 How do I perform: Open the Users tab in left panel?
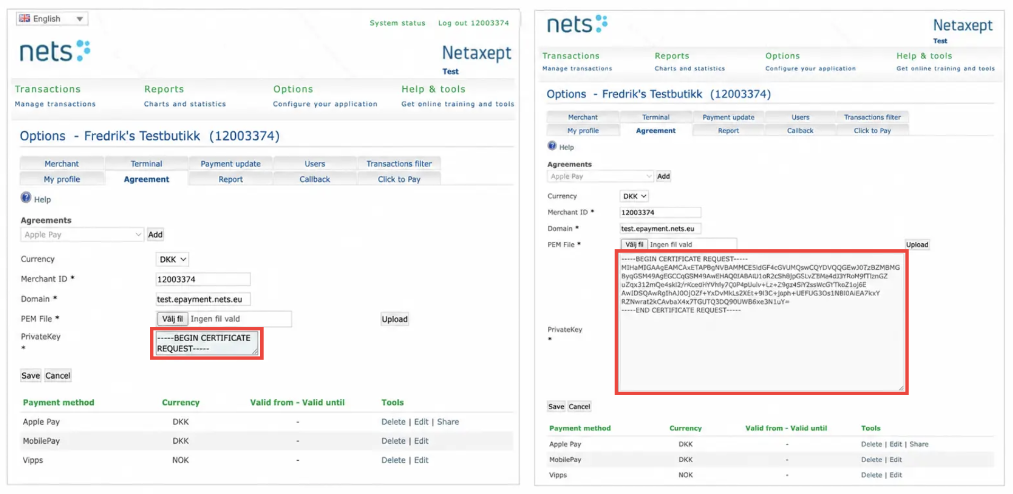315,163
